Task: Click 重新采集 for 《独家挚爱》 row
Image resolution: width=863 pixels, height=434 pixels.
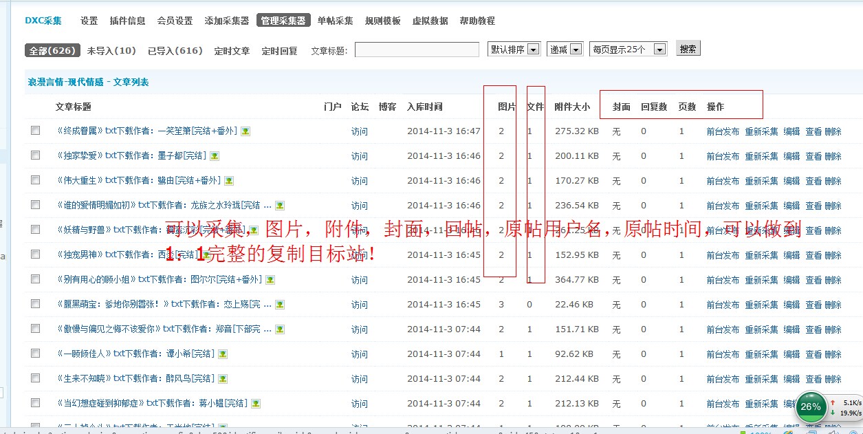Action: pyautogui.click(x=761, y=156)
